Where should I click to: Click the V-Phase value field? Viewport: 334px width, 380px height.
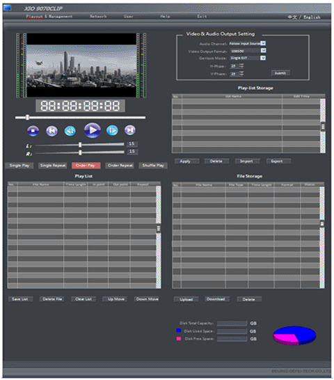234,74
